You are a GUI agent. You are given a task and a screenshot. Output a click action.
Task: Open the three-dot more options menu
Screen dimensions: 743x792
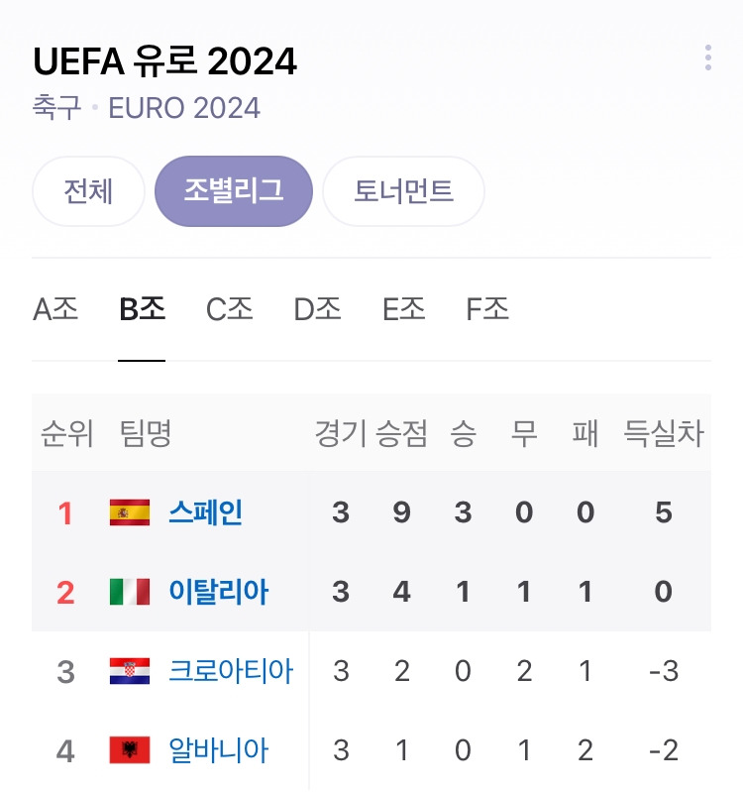point(707,57)
